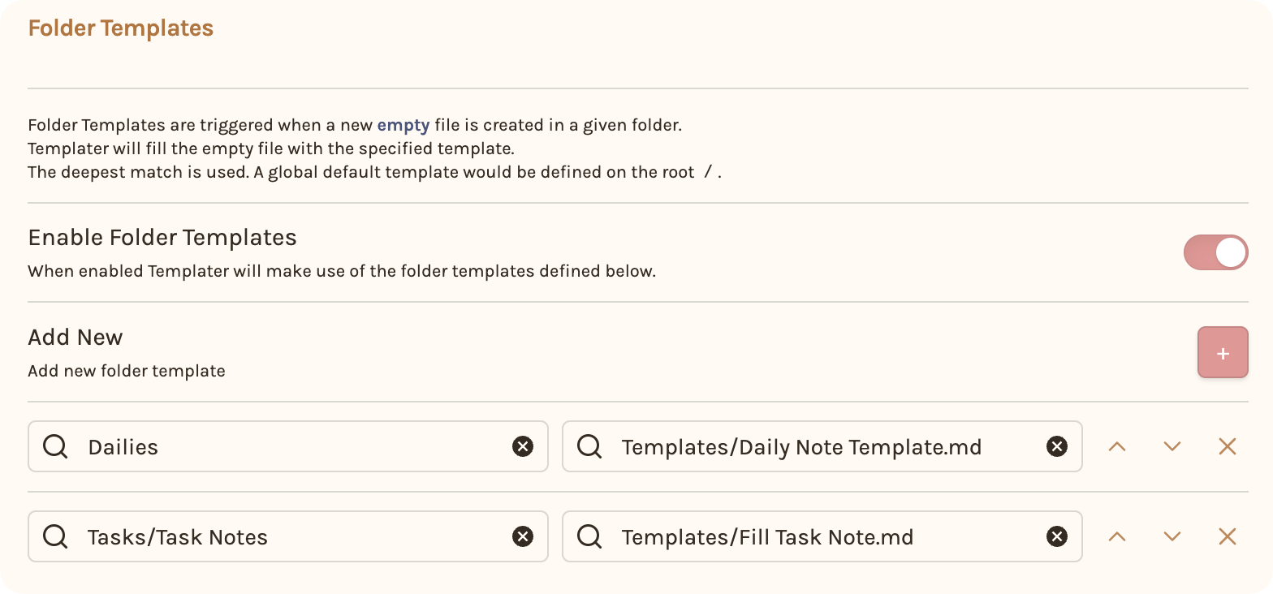Edit the Templates/Fill Task Note.md input
The width and height of the screenshot is (1273, 594).
pyautogui.click(x=822, y=536)
